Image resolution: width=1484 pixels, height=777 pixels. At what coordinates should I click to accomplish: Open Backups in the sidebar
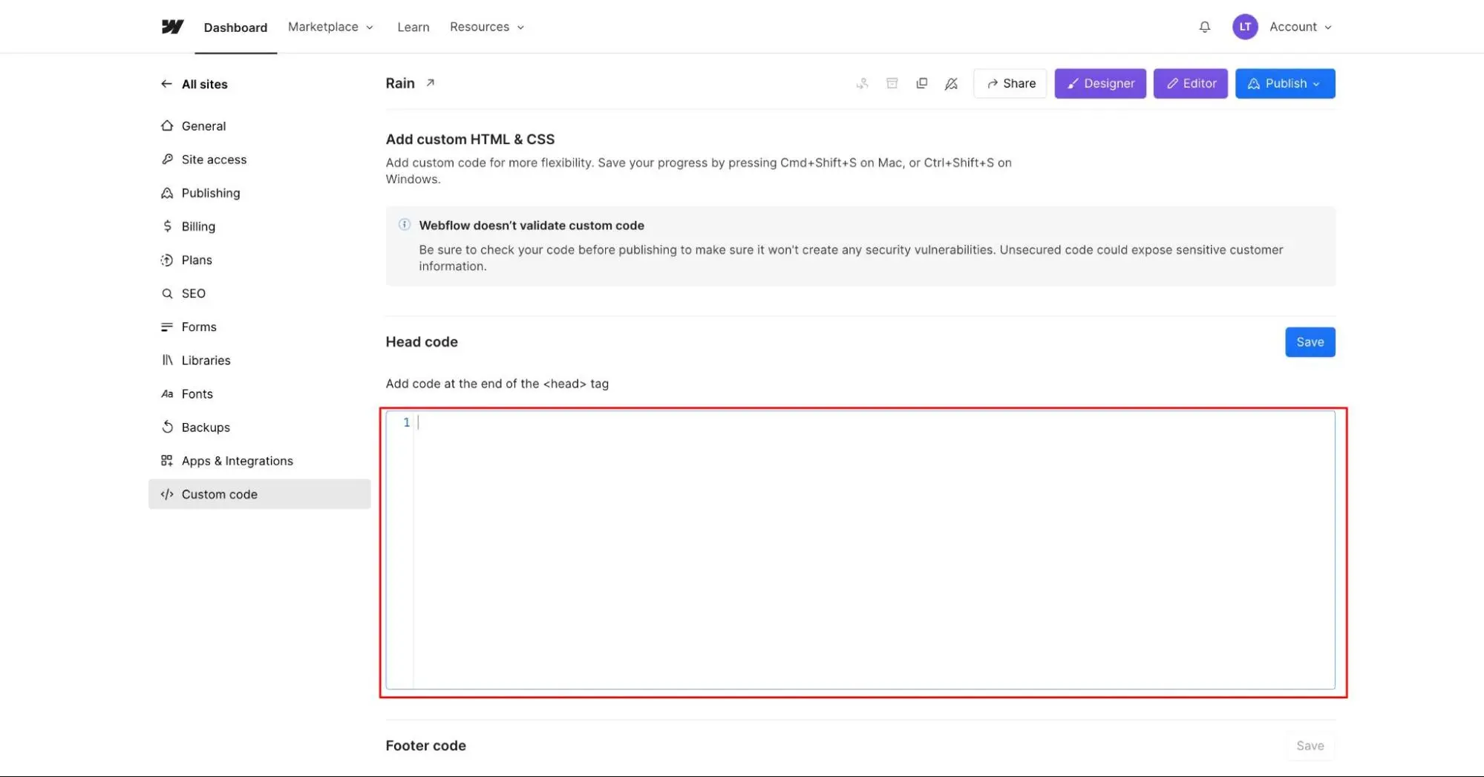pos(206,427)
